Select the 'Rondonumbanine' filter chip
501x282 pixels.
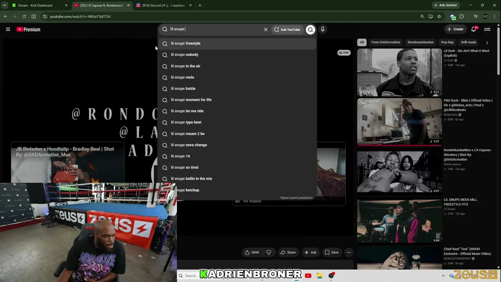coord(420,42)
